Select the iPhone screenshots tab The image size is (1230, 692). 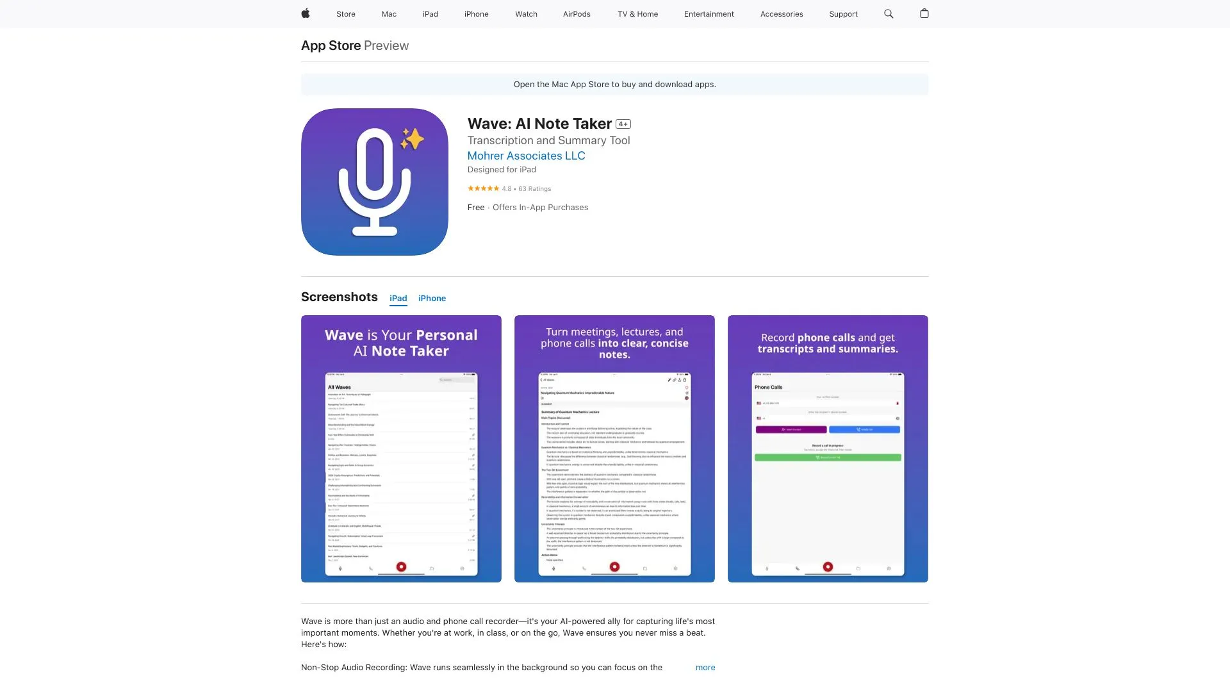point(432,298)
